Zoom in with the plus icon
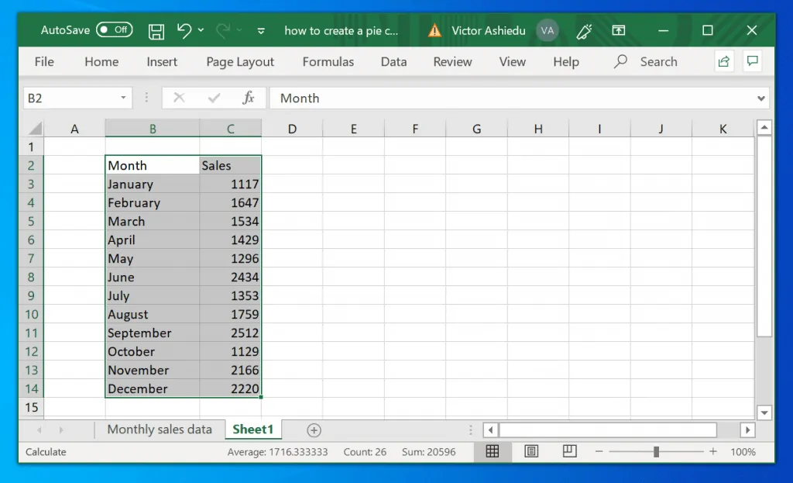This screenshot has height=483, width=793. [712, 451]
